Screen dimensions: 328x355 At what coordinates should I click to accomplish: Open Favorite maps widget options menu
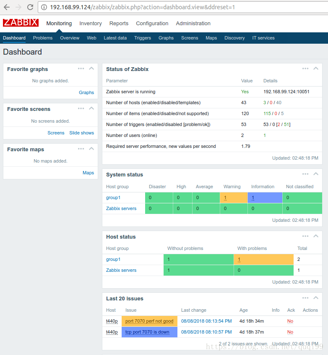[x=81, y=149]
